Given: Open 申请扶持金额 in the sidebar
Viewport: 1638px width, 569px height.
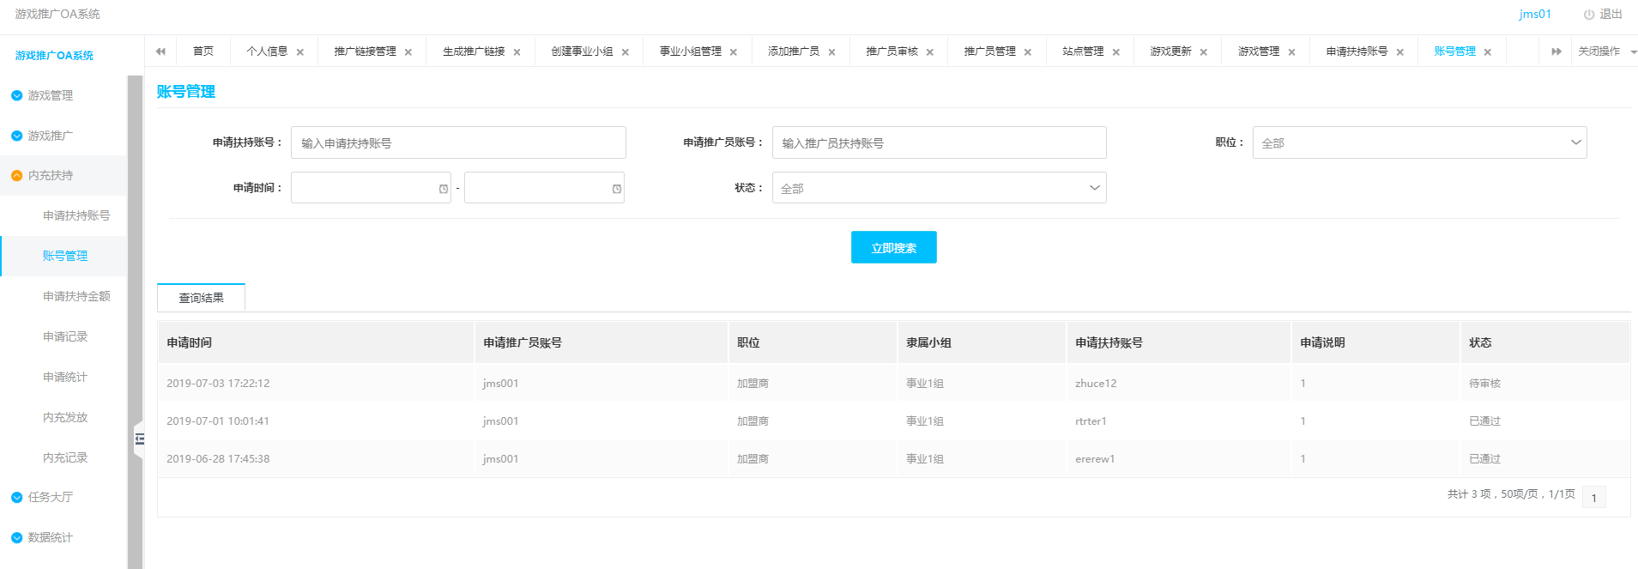Looking at the screenshot, I should (76, 296).
